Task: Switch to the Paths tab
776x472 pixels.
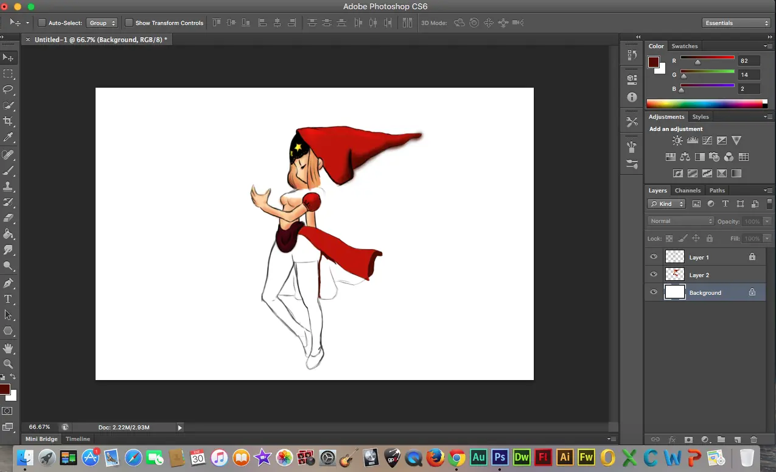Action: [717, 191]
